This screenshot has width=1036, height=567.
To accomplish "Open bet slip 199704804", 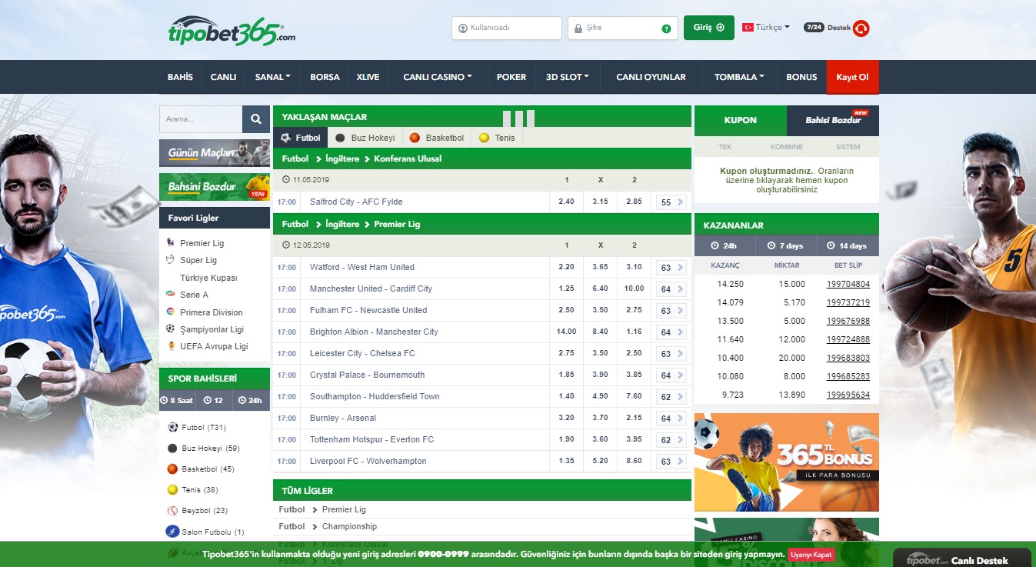I will 848,284.
